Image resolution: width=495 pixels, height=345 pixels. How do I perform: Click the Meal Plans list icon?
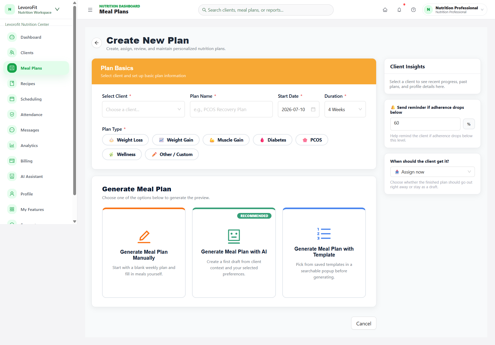point(12,68)
